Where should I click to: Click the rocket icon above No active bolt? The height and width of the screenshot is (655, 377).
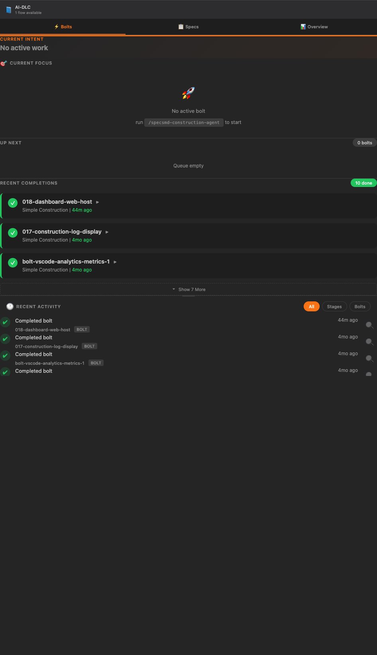point(188,93)
